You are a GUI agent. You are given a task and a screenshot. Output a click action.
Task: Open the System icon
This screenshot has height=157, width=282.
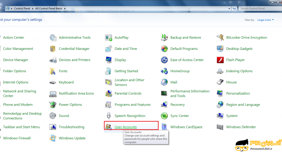220,116
